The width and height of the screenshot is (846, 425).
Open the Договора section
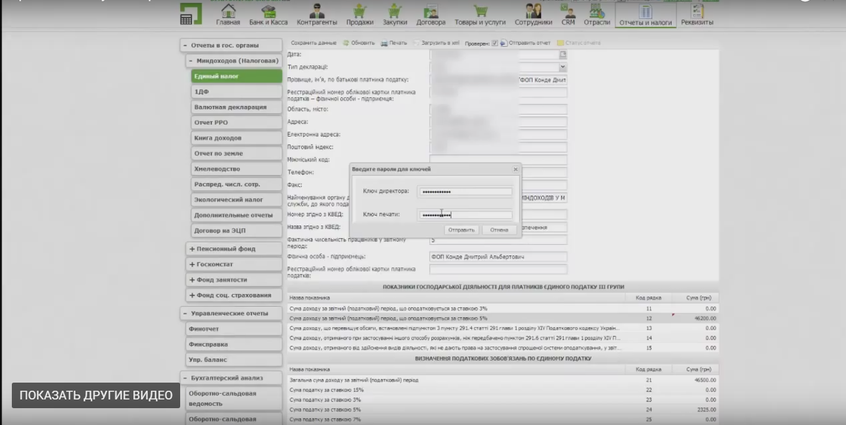click(431, 15)
